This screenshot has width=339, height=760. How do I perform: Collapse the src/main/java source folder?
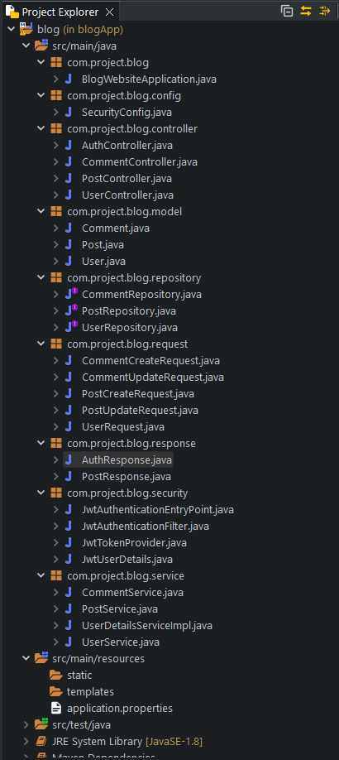click(x=26, y=46)
